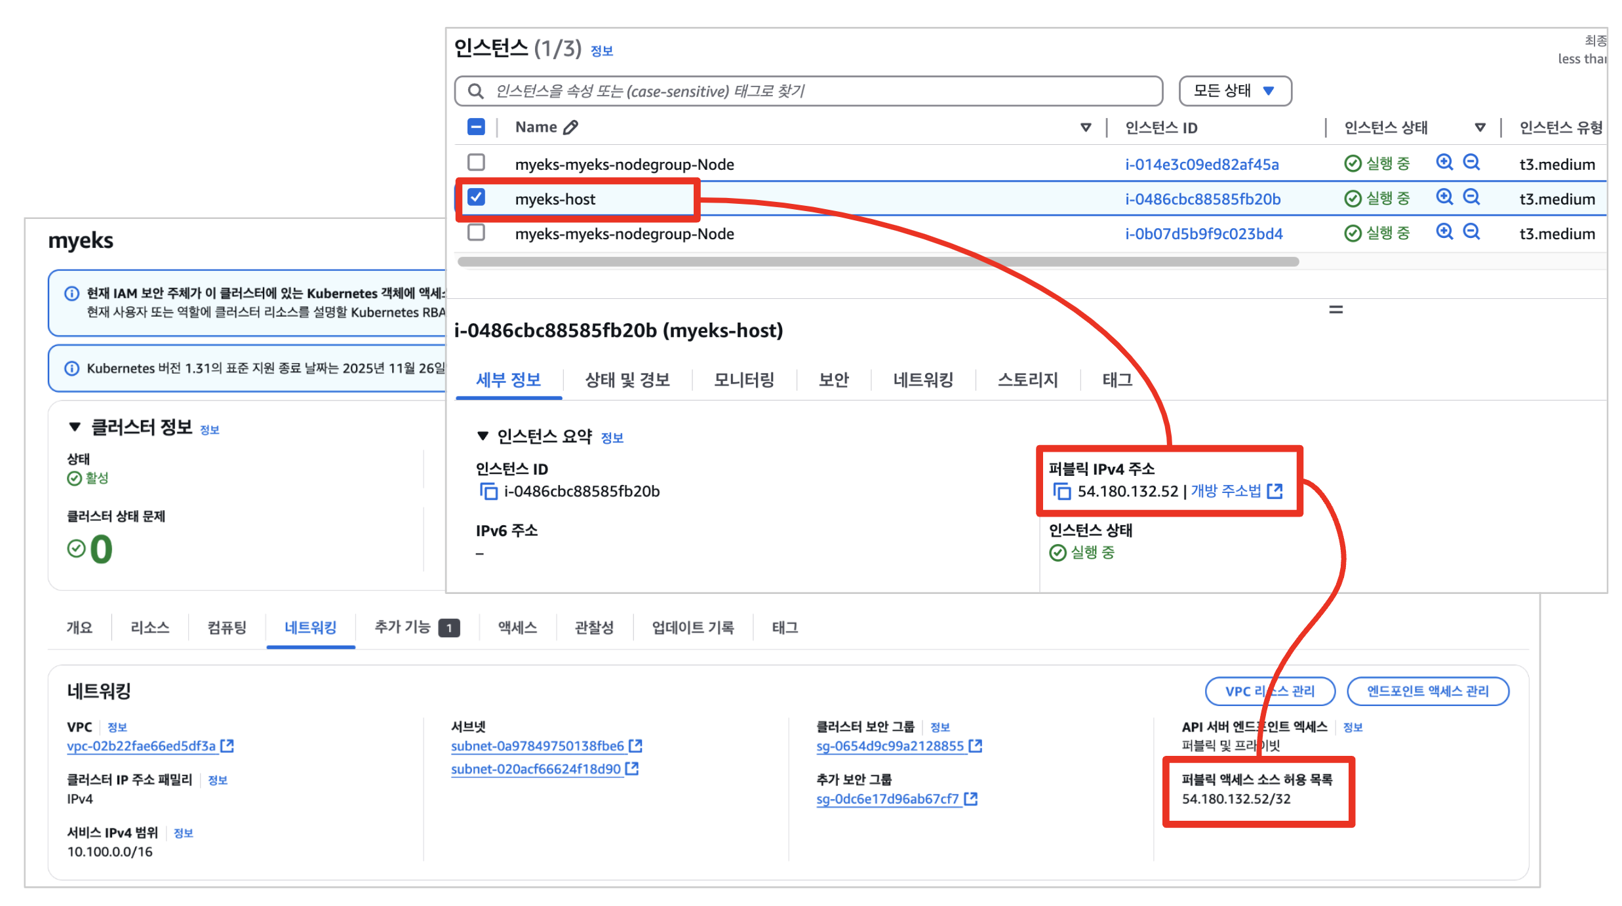1622x906 pixels.
Task: Click the 엔드포인트 액세스 관리 button
Action: click(1427, 691)
